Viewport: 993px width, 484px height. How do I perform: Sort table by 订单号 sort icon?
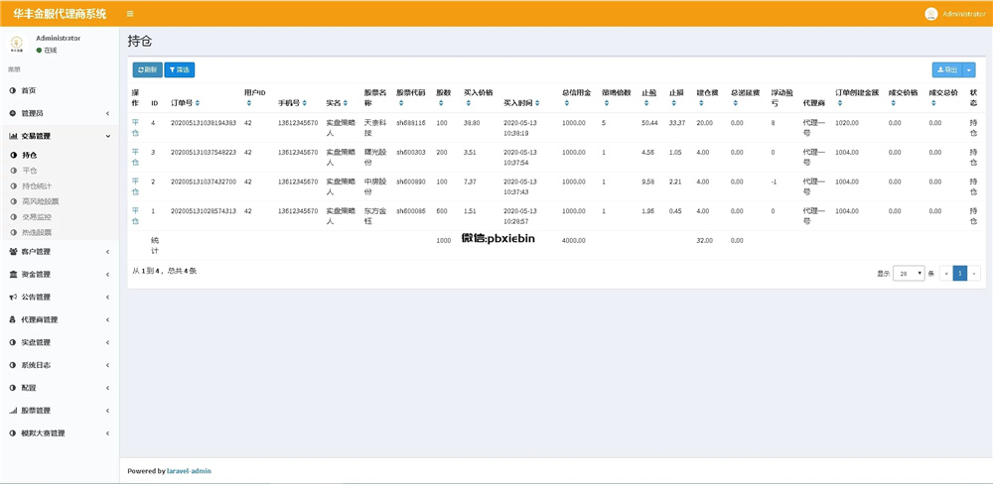point(198,103)
